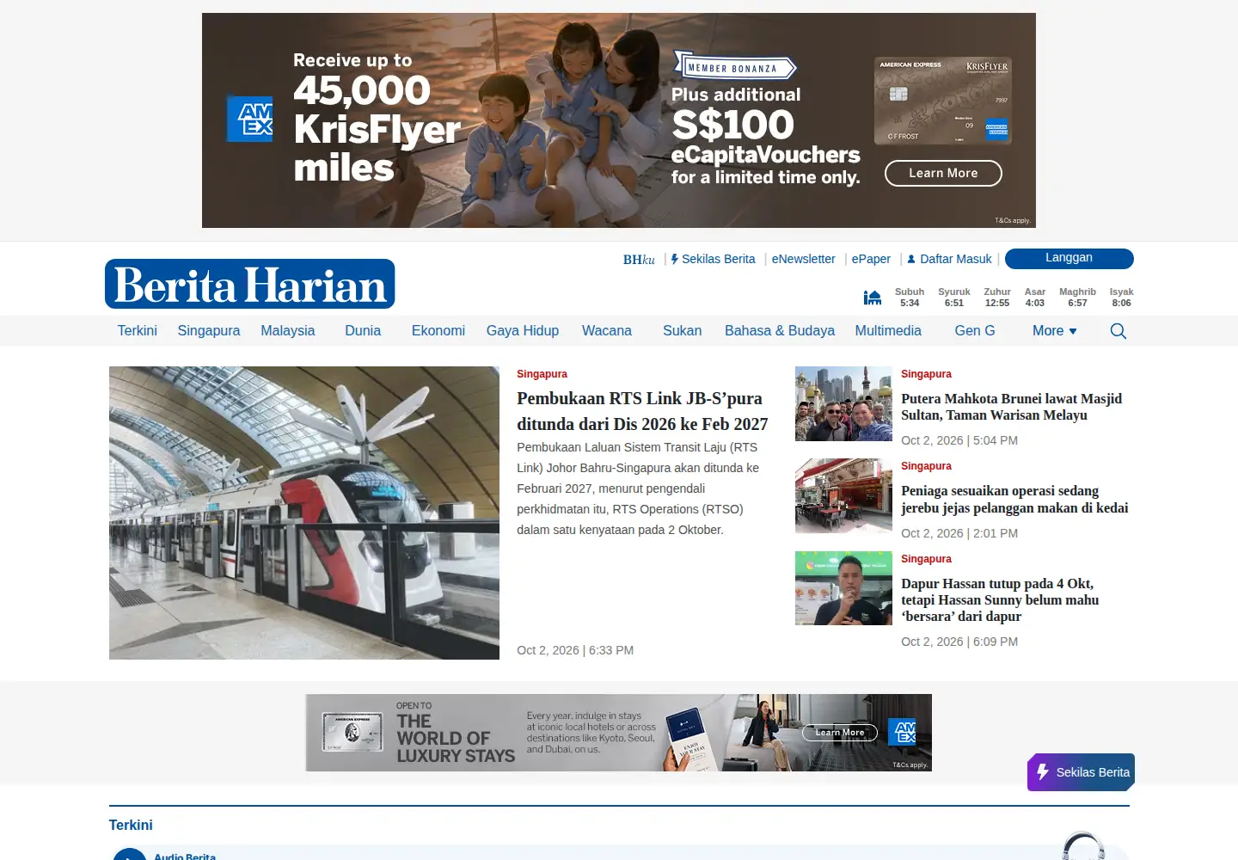Open the Sukan section
Viewport: 1238px width, 860px height.
click(x=682, y=331)
